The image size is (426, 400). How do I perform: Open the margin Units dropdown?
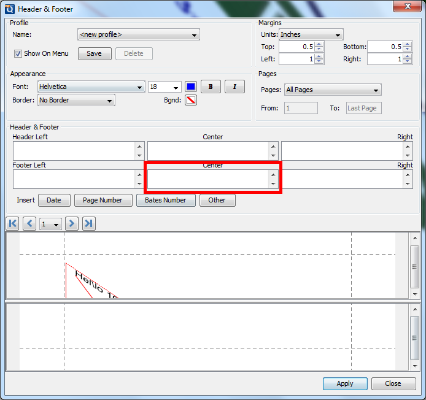311,34
